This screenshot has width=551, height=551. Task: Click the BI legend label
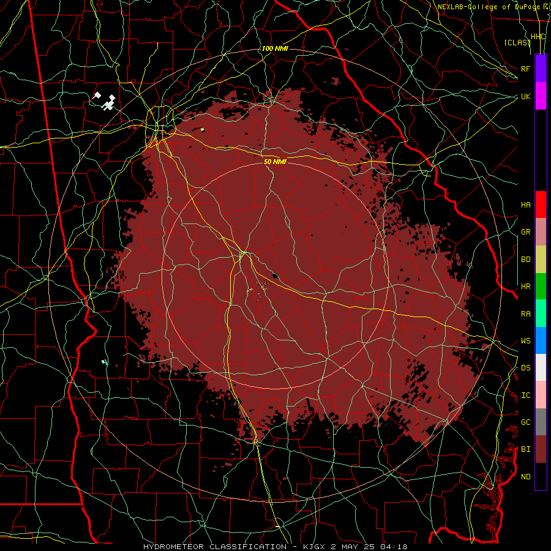pyautogui.click(x=525, y=449)
